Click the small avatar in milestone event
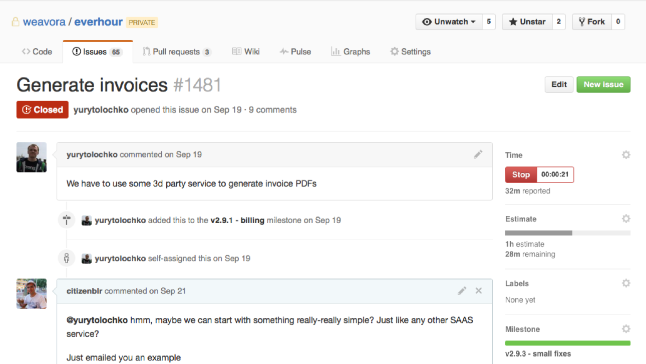Image resolution: width=646 pixels, height=364 pixels. click(87, 220)
